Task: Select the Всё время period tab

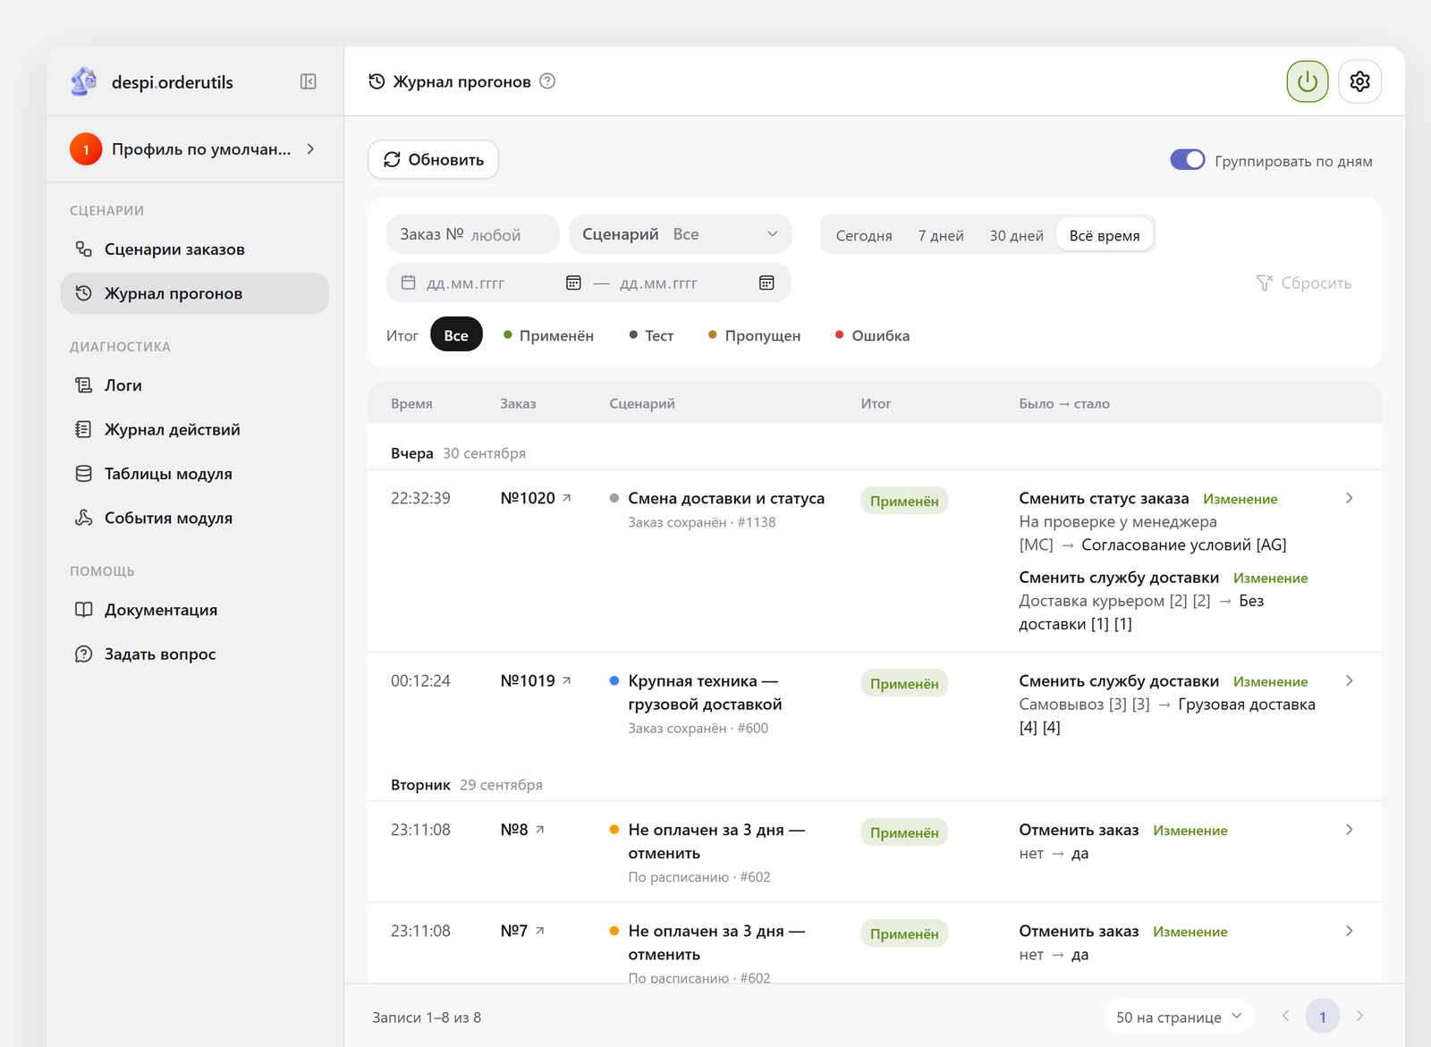Action: pyautogui.click(x=1105, y=235)
